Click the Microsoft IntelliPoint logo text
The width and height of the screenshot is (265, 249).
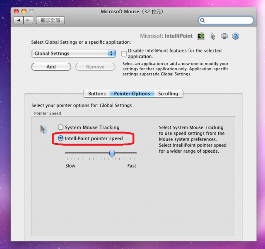[x=166, y=36]
